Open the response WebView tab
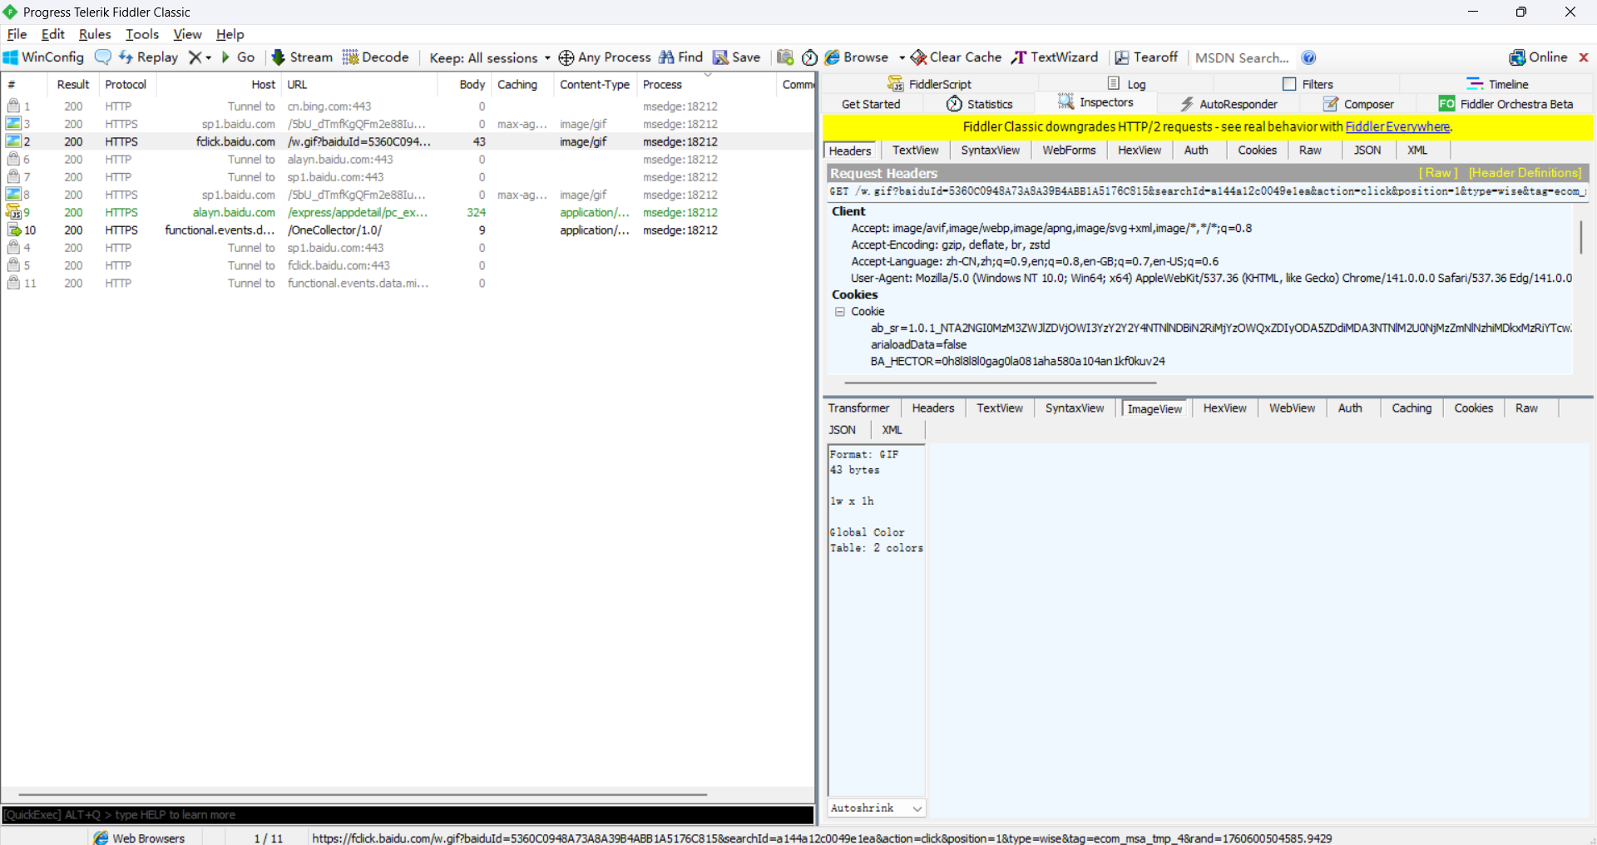Screen dimensions: 1597x845 pos(1292,408)
